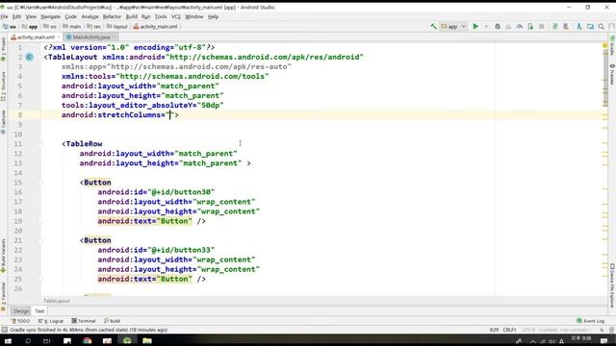The image size is (616, 346).
Task: Open the Logcat tool window
Action: (x=51, y=321)
